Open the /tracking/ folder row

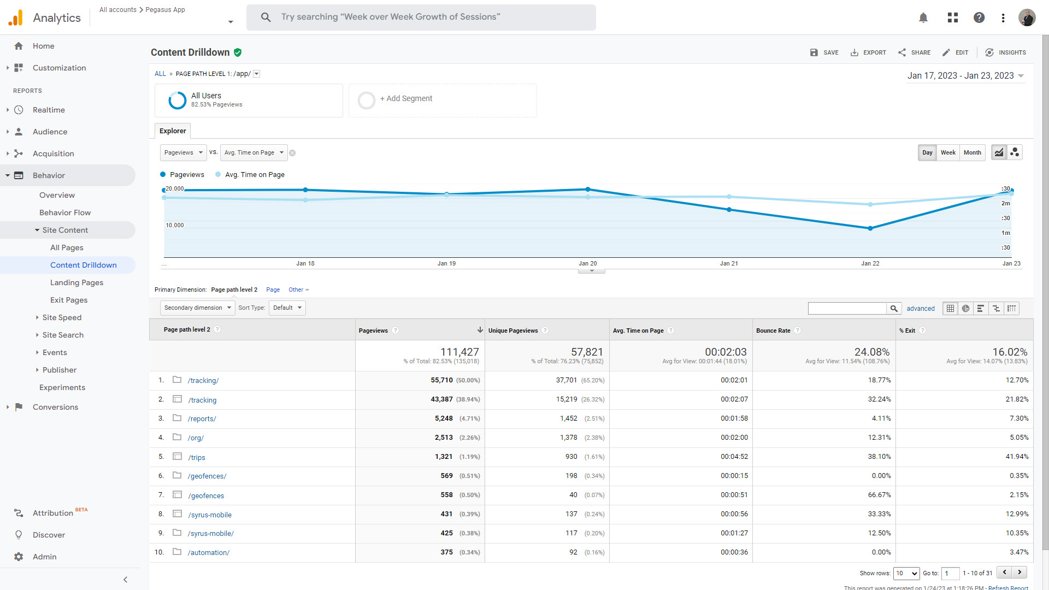pyautogui.click(x=203, y=381)
